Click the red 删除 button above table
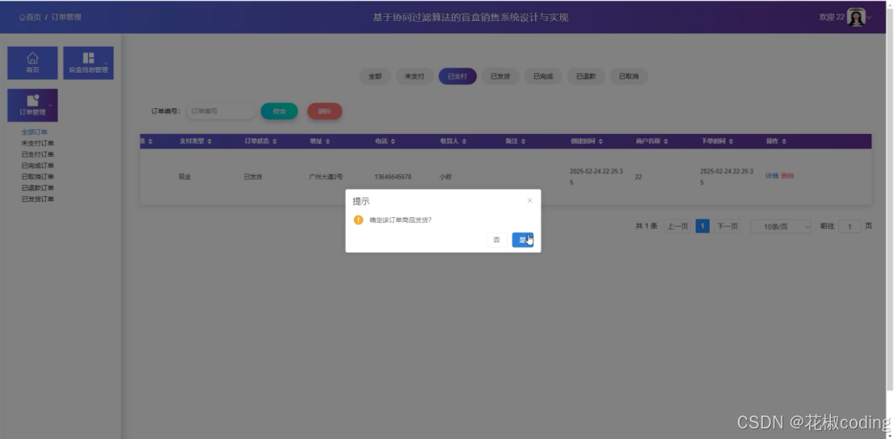Image resolution: width=894 pixels, height=439 pixels. [x=324, y=111]
